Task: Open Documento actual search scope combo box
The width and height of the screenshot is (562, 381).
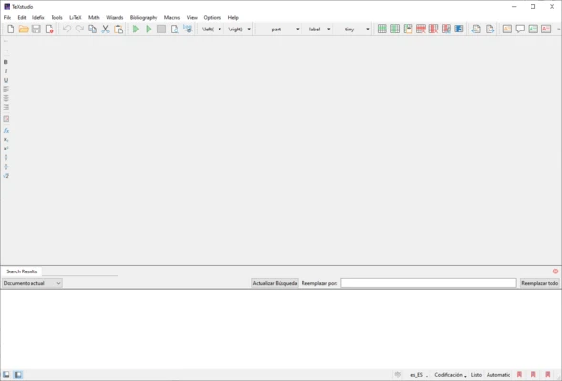Action: (32, 283)
